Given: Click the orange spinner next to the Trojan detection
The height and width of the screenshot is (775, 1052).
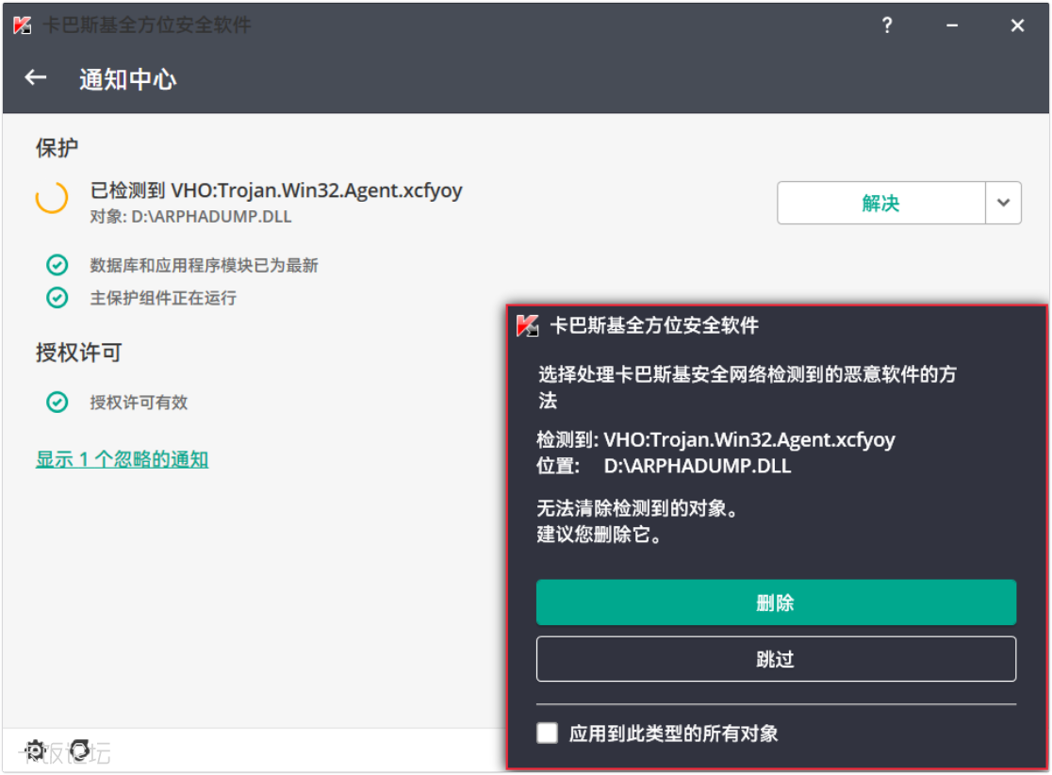Looking at the screenshot, I should (52, 198).
